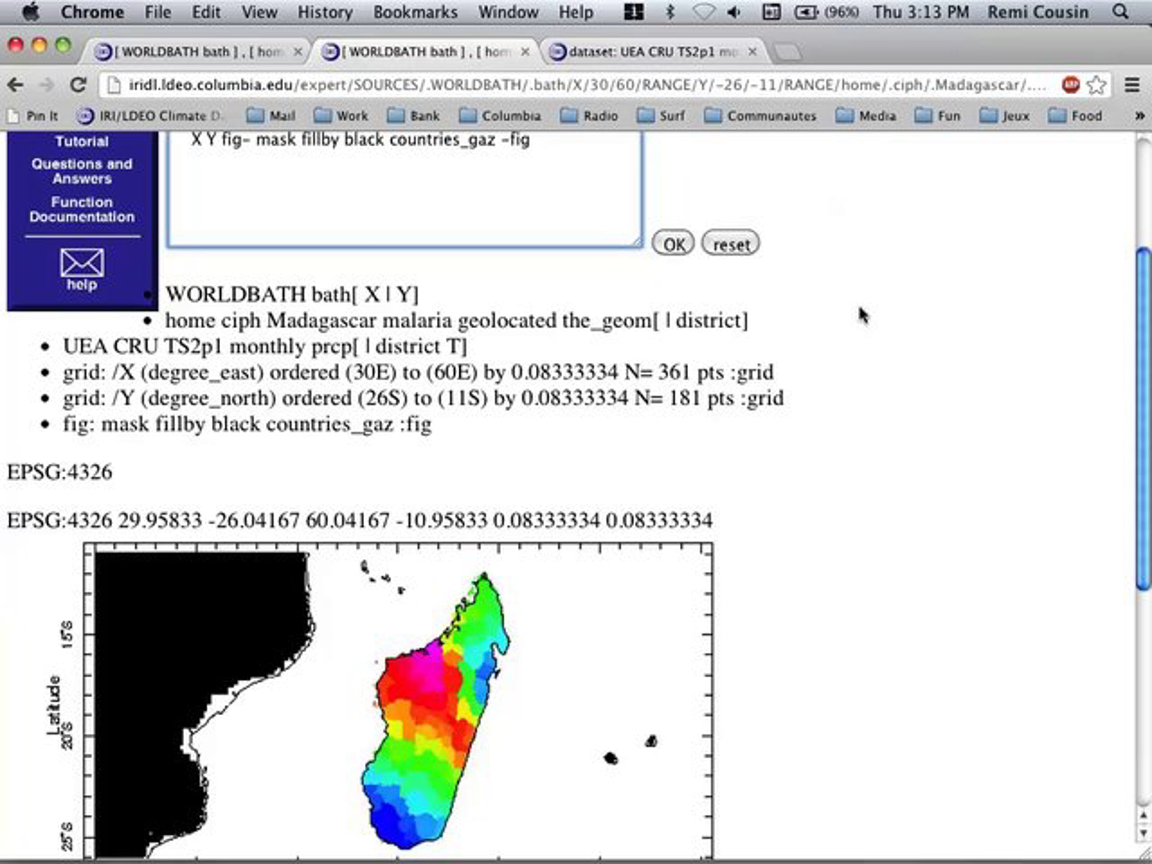This screenshot has height=864, width=1152.
Task: Click the help envelope icon
Action: [x=82, y=263]
